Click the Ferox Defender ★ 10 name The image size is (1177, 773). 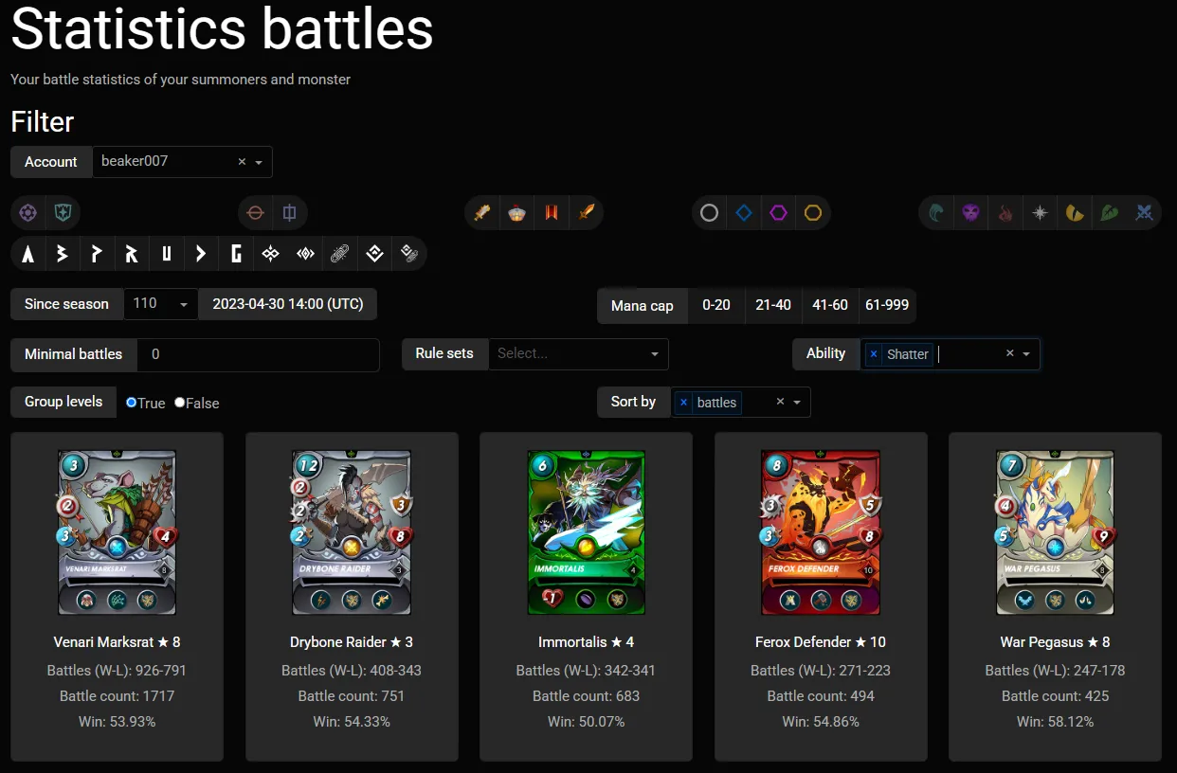(x=821, y=642)
